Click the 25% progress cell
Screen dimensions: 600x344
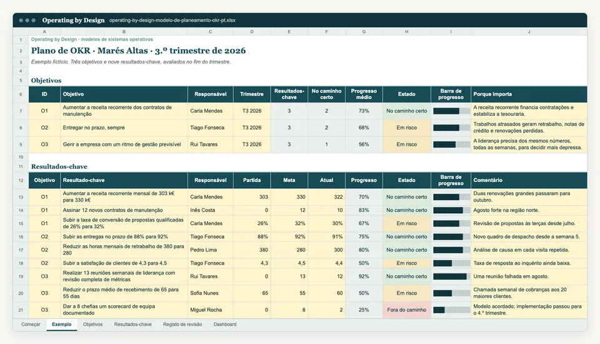click(x=364, y=310)
